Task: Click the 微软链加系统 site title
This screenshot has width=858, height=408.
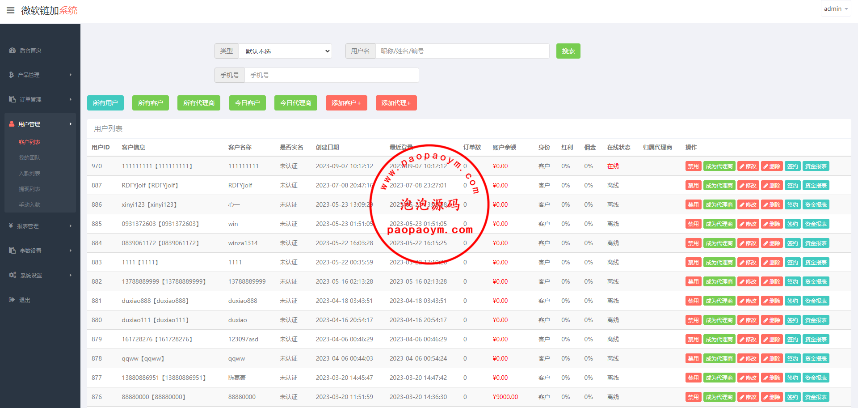Action: [49, 10]
